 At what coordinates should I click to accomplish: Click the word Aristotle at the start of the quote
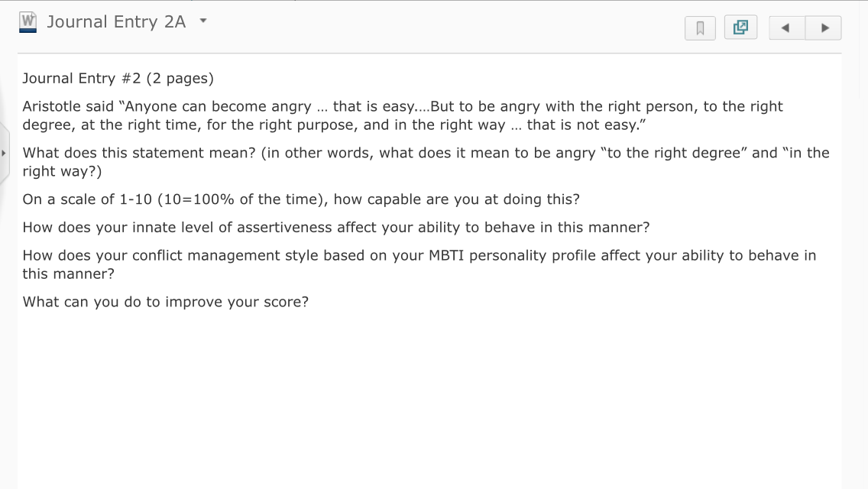point(51,106)
